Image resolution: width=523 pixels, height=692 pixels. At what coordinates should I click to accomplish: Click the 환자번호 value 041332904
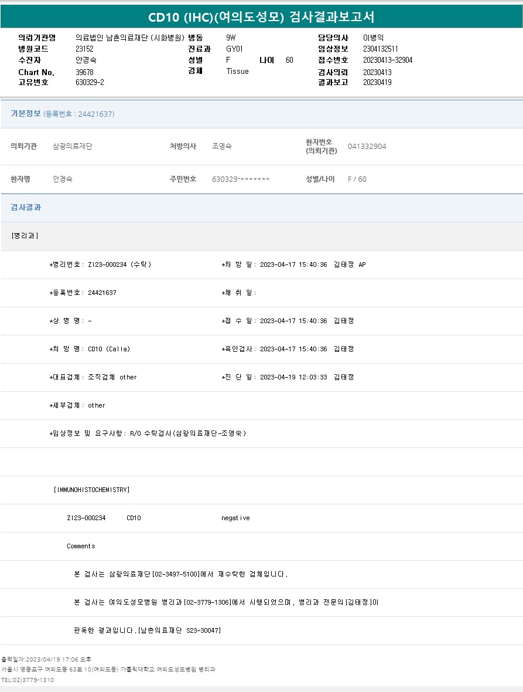[x=367, y=147]
